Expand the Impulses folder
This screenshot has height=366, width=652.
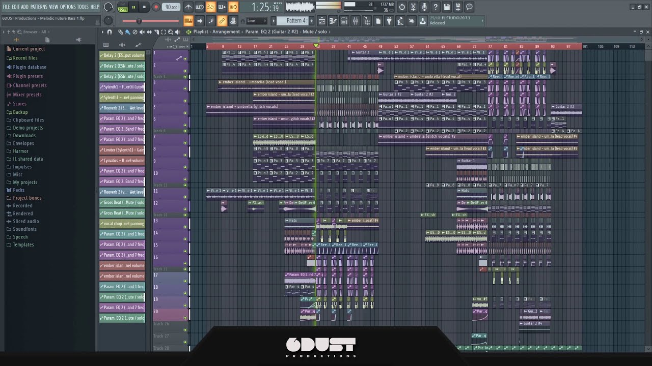click(22, 167)
